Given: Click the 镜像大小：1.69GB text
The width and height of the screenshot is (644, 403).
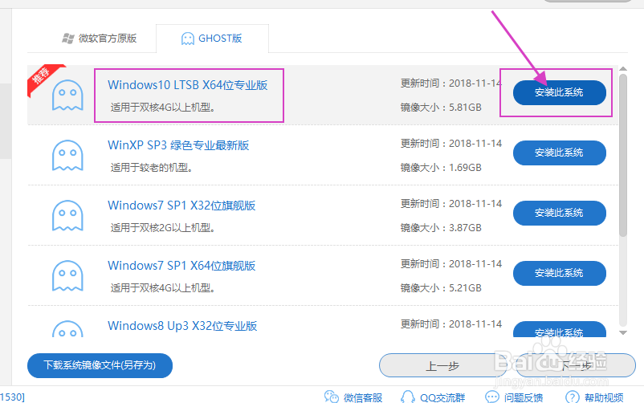Looking at the screenshot, I should pos(441,168).
